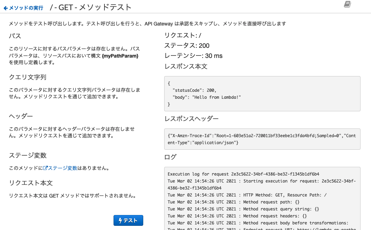Screen dimensions: 371x230
Task: Click the リクエスト: / text
Action: point(183,36)
